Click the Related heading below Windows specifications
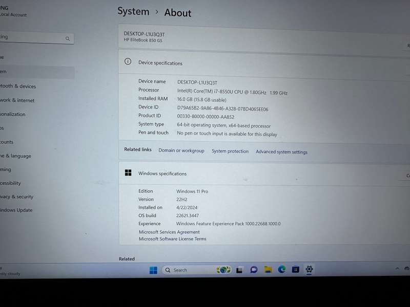Screen dimensions: 410x307 127,259
